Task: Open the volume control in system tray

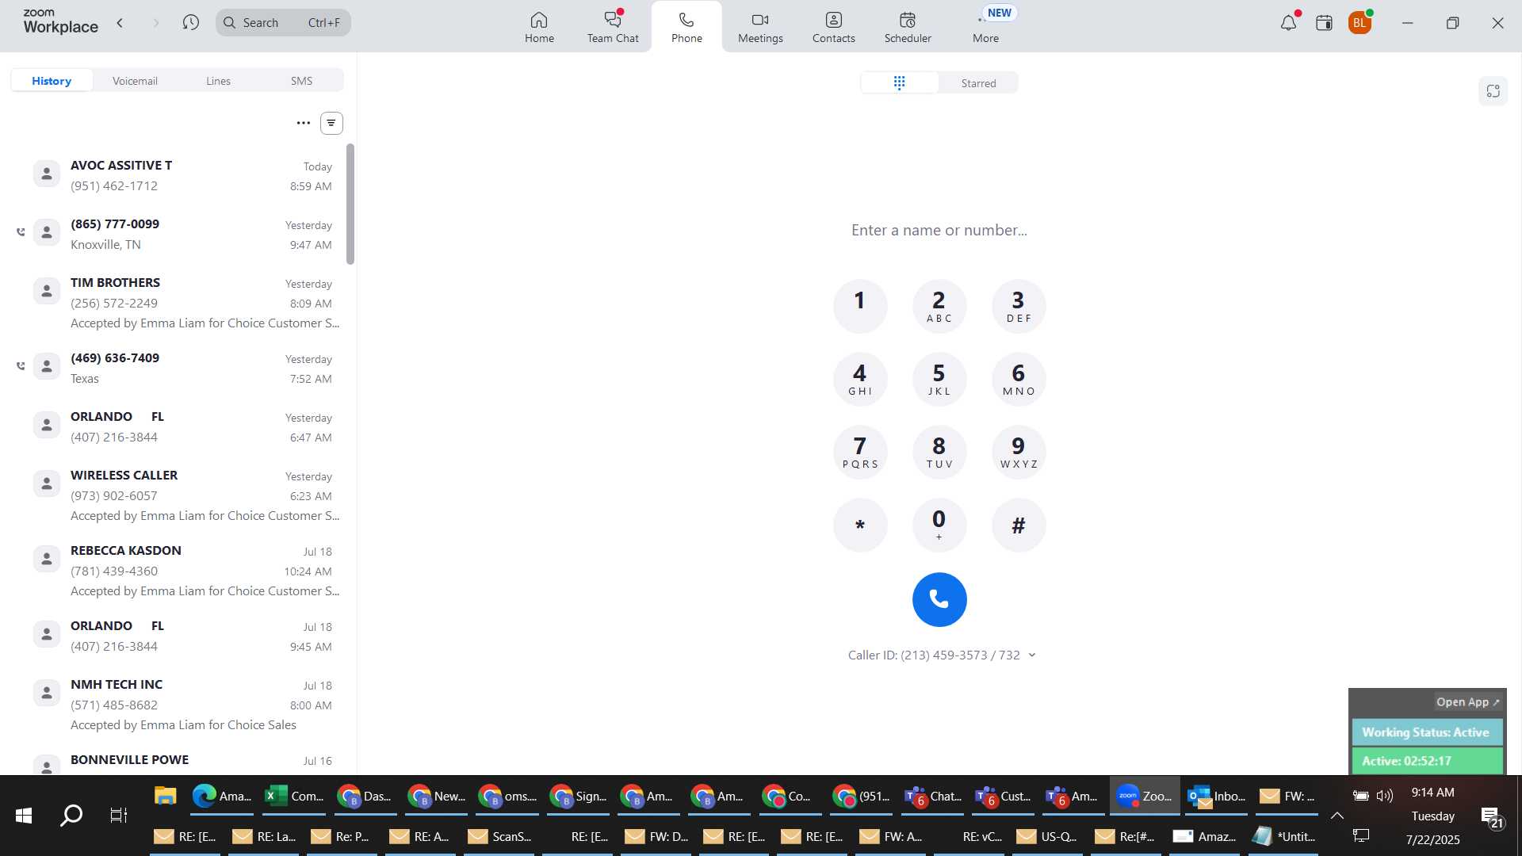Action: (x=1385, y=796)
